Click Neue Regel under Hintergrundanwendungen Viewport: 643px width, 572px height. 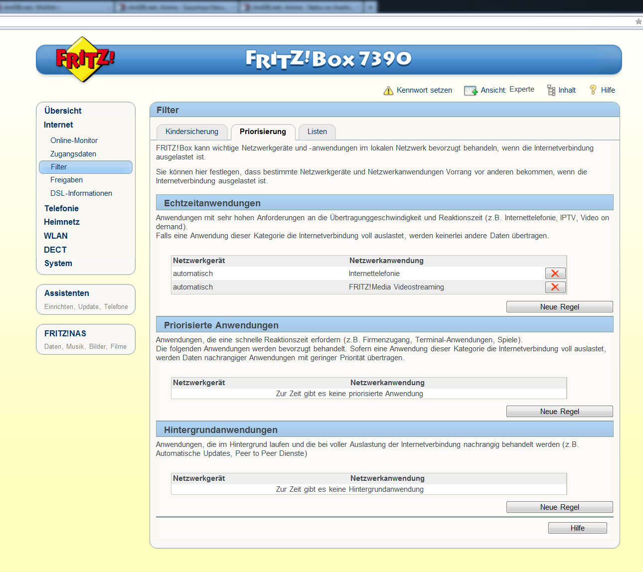click(560, 507)
